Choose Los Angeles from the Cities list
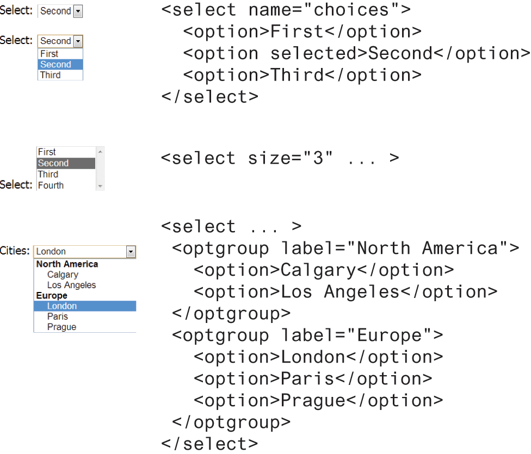The width and height of the screenshot is (531, 454). point(71,285)
